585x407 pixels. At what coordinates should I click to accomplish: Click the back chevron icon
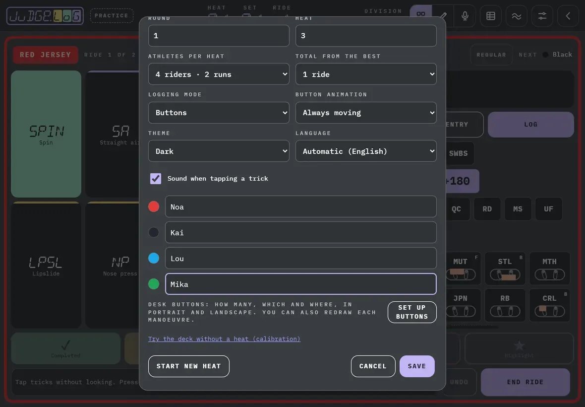[568, 16]
